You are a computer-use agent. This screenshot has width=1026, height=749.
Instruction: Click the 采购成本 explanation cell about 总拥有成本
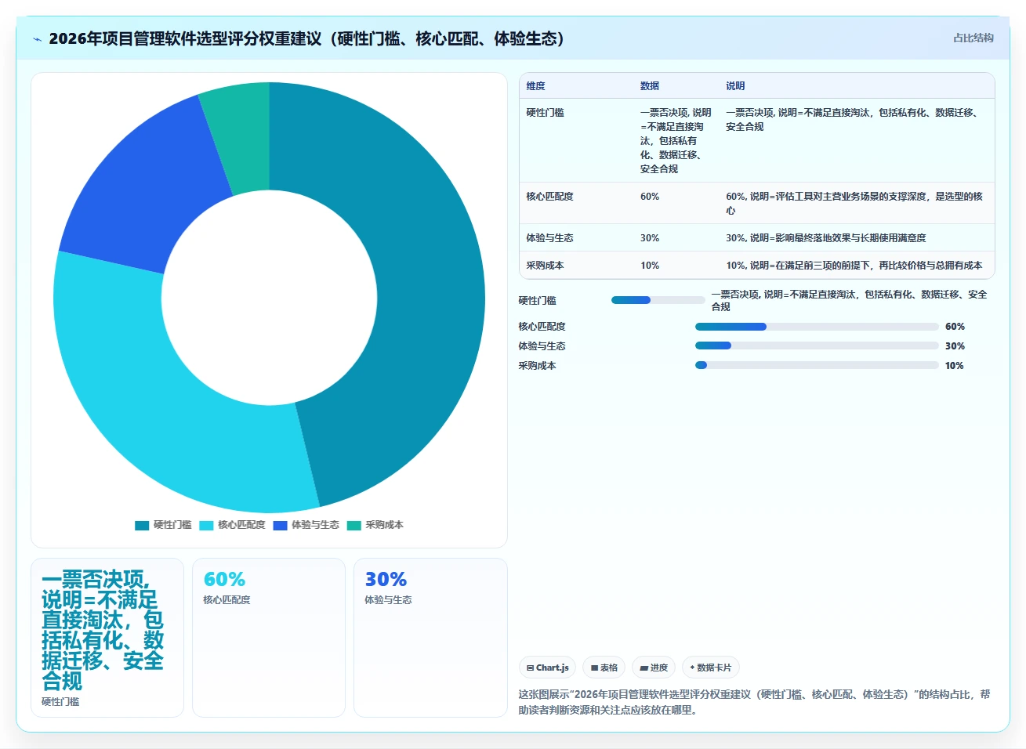click(854, 266)
